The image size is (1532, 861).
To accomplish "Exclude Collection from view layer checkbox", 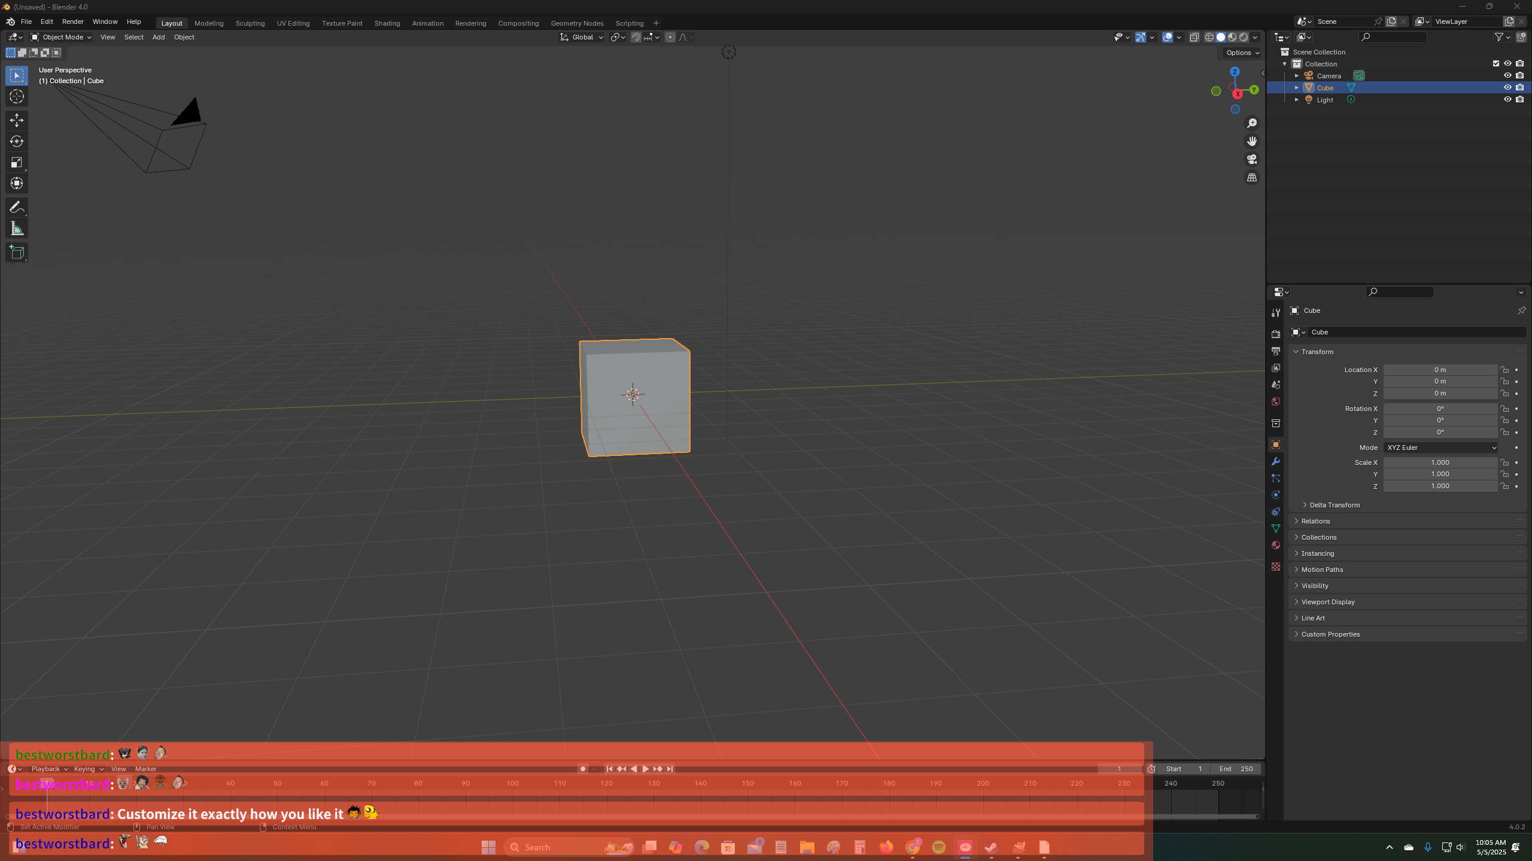I will coord(1496,63).
